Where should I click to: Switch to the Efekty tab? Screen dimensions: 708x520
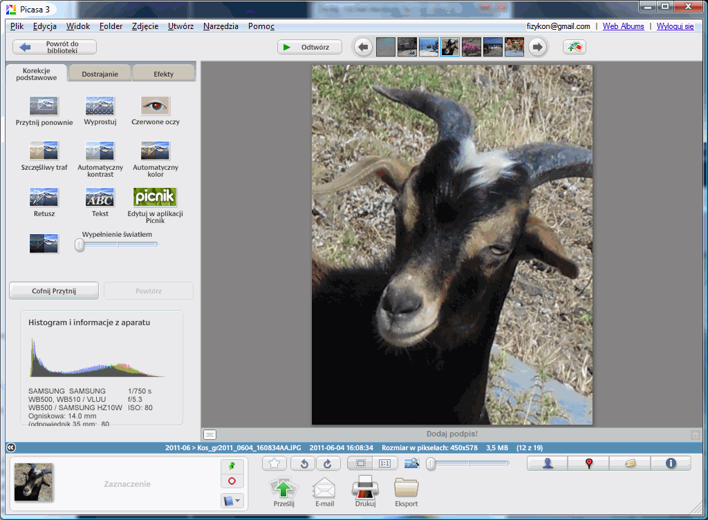click(164, 74)
